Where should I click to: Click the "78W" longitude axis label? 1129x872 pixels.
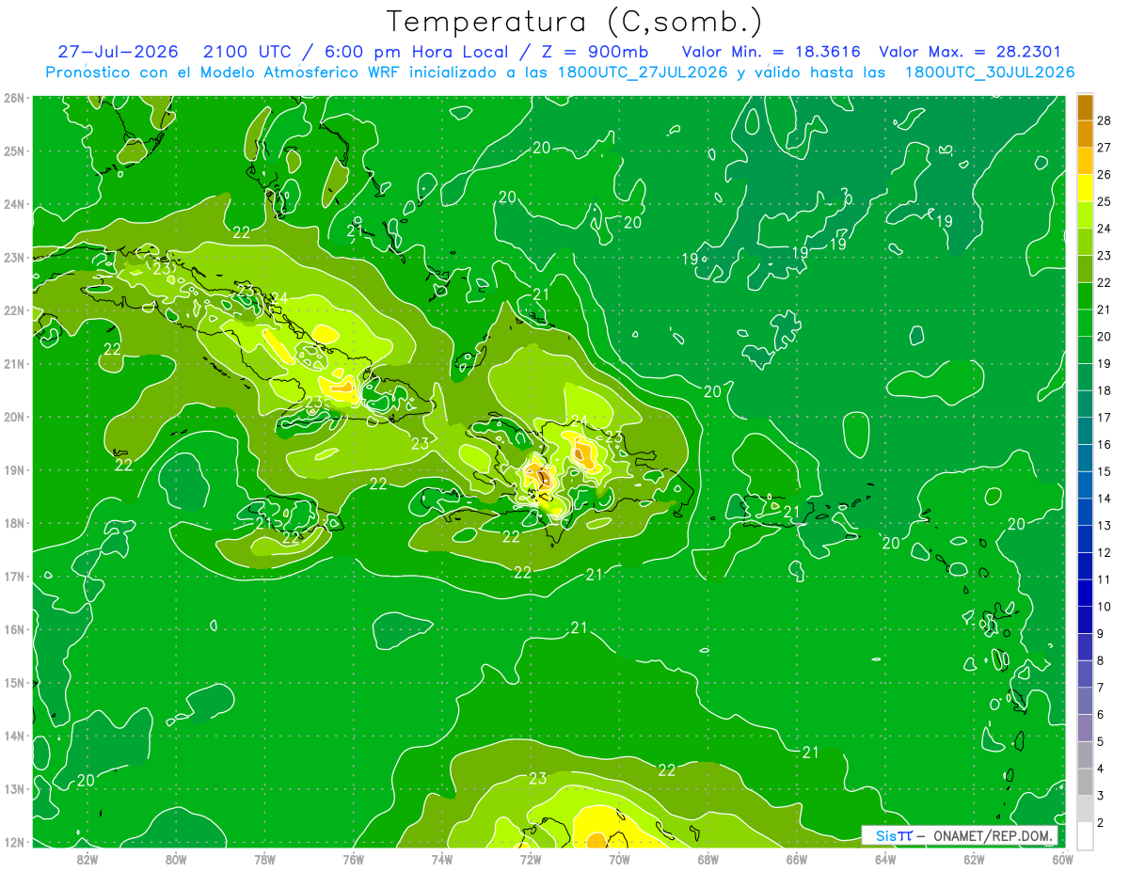coord(264,859)
